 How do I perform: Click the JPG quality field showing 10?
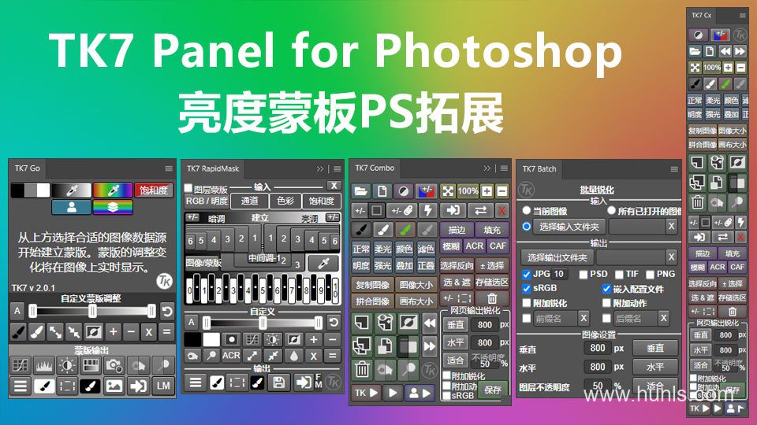[x=559, y=274]
